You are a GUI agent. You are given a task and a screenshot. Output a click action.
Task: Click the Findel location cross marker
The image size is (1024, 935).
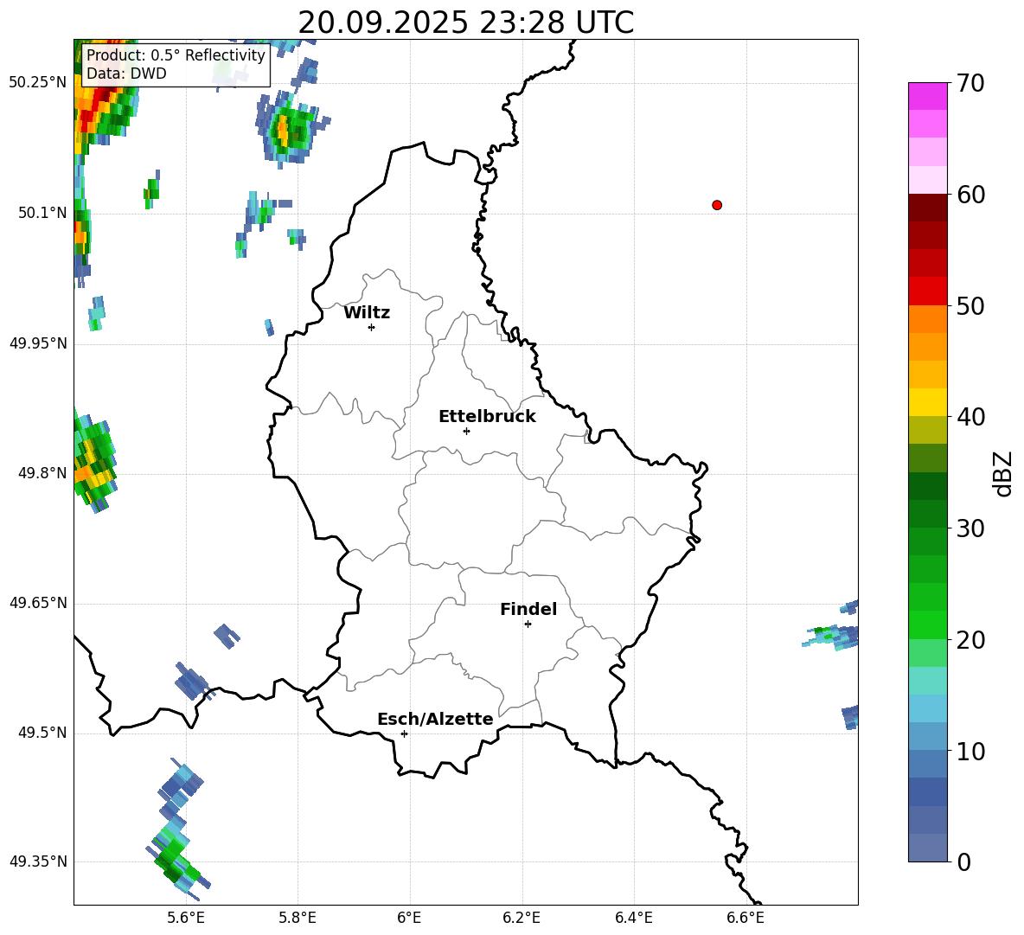click(x=528, y=624)
